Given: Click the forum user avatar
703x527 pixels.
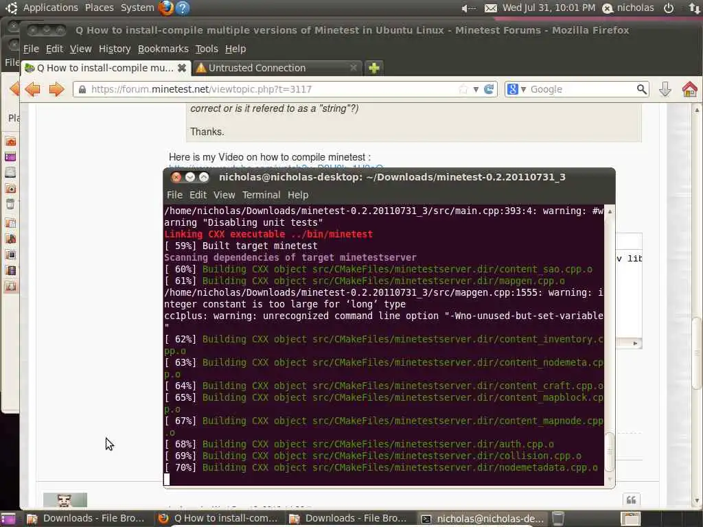Looking at the screenshot, I should pyautogui.click(x=65, y=500).
